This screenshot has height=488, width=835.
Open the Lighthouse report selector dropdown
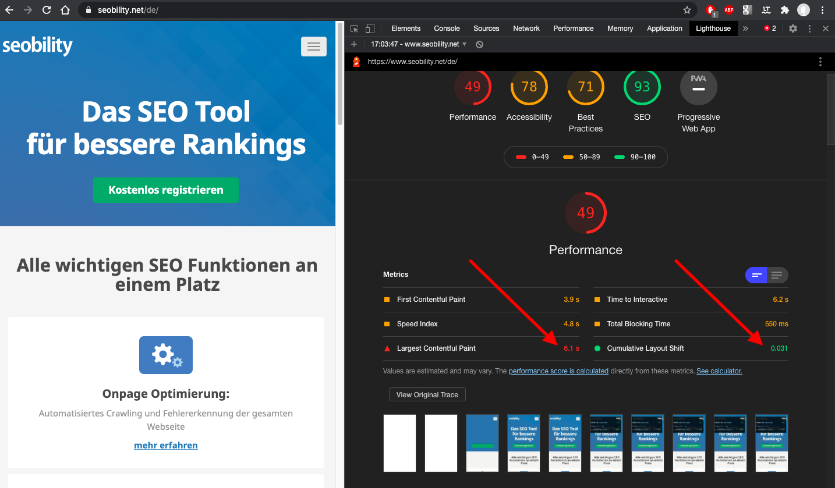point(419,44)
